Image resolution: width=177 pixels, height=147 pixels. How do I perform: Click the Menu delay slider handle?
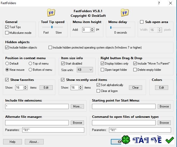tap(111, 27)
